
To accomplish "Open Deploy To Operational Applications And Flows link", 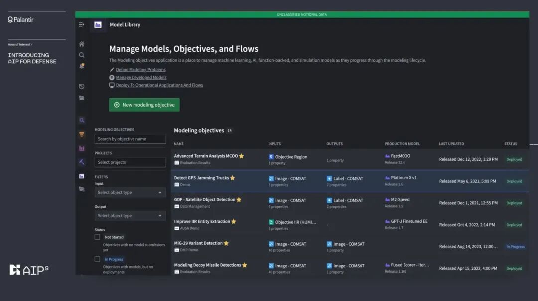I will click(x=159, y=85).
